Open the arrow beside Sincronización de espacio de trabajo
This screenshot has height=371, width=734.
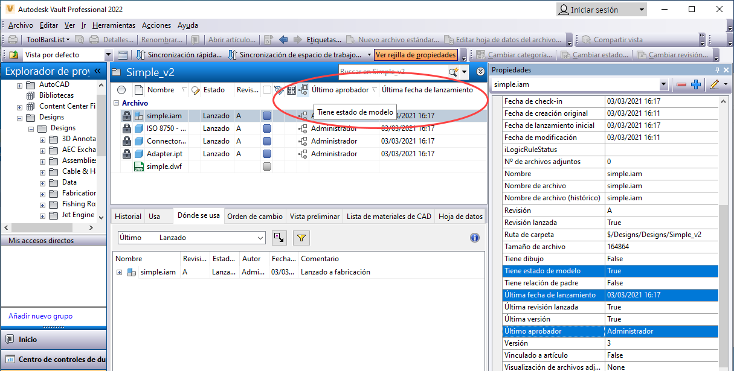point(369,55)
